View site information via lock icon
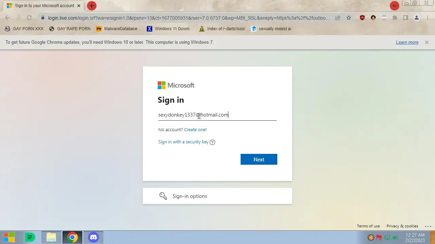The width and height of the screenshot is (435, 244). pyautogui.click(x=42, y=18)
